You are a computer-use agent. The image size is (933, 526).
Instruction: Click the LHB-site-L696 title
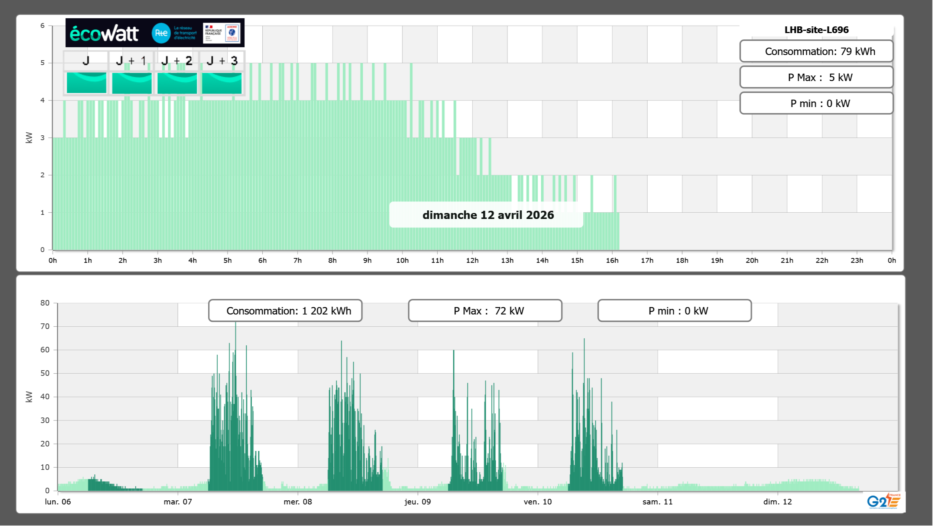[816, 30]
